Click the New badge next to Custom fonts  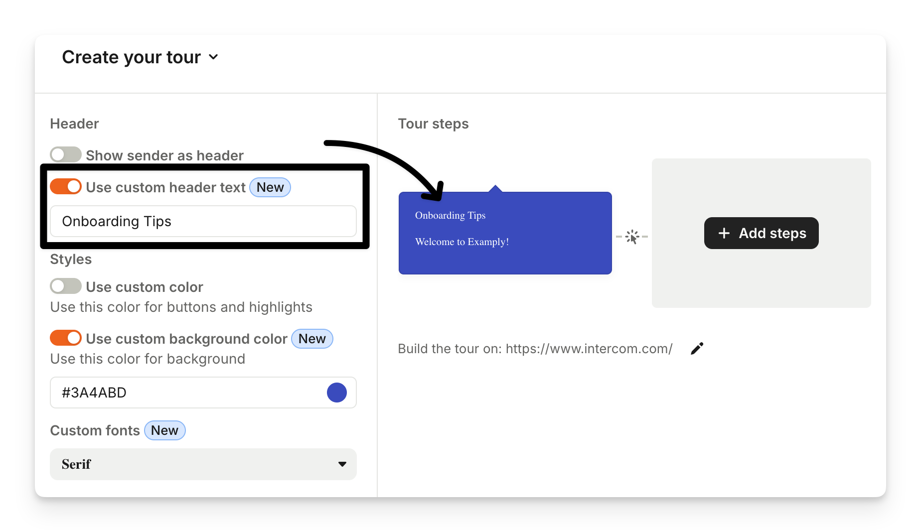click(x=165, y=430)
